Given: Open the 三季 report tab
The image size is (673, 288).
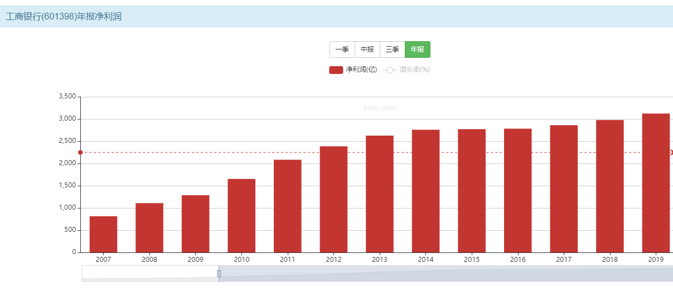Looking at the screenshot, I should [393, 49].
